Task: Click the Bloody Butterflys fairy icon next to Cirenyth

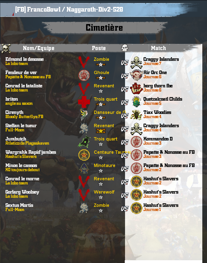Action: click(x=84, y=115)
